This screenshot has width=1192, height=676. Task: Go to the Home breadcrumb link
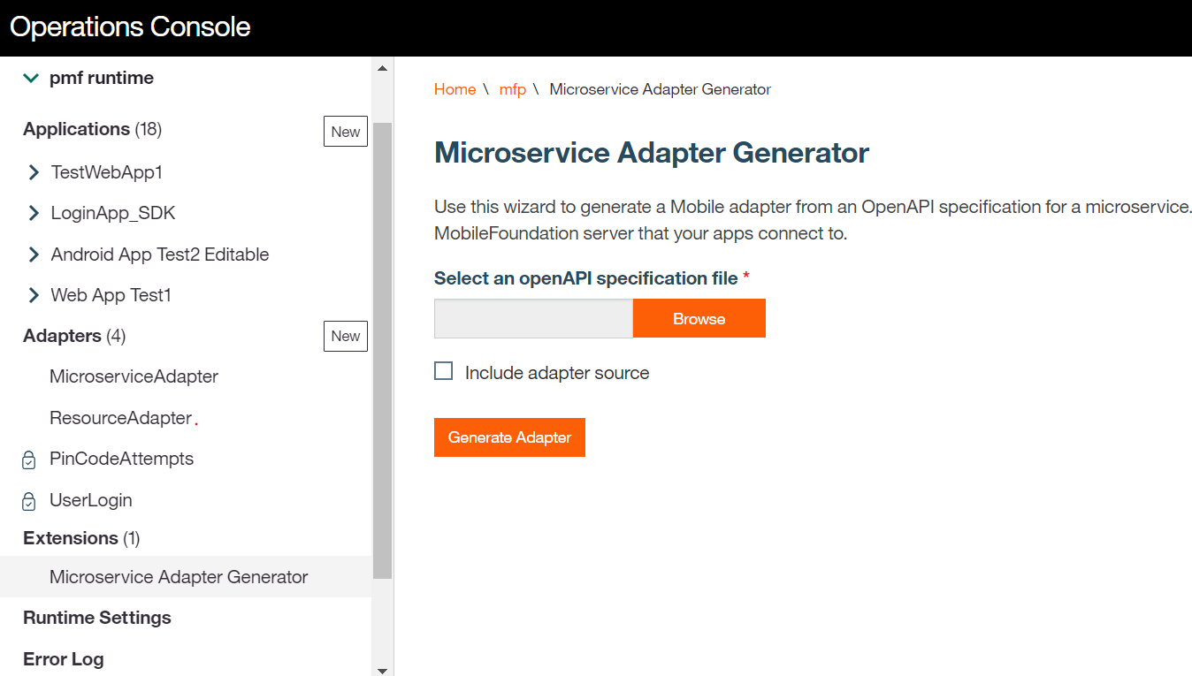tap(455, 89)
